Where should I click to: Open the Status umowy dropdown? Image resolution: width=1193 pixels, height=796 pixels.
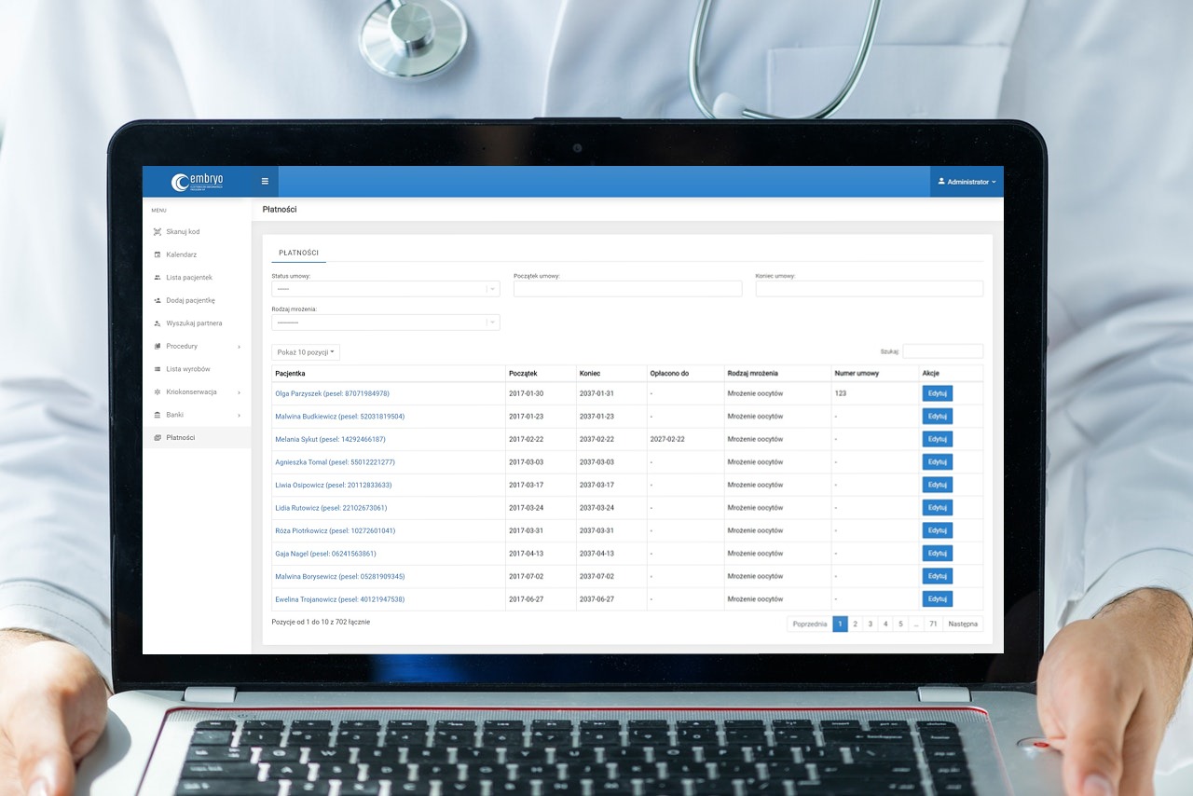point(385,289)
